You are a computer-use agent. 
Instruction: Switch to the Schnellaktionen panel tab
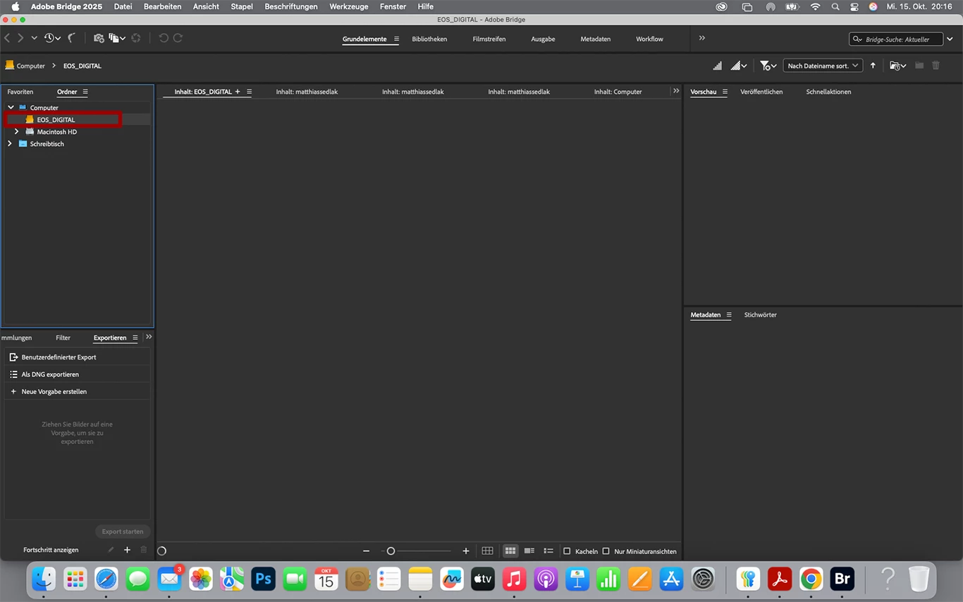click(x=828, y=92)
